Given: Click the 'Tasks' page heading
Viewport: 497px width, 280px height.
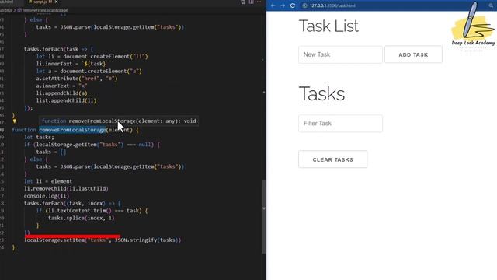Looking at the screenshot, I should (321, 94).
